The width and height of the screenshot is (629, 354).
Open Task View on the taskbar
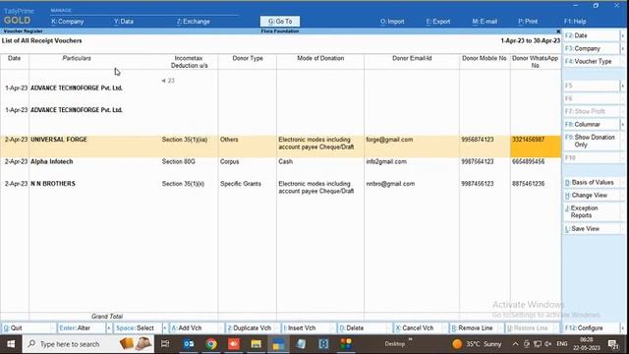(165, 344)
